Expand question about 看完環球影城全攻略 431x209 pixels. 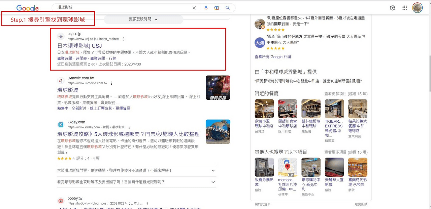[x=137, y=182]
